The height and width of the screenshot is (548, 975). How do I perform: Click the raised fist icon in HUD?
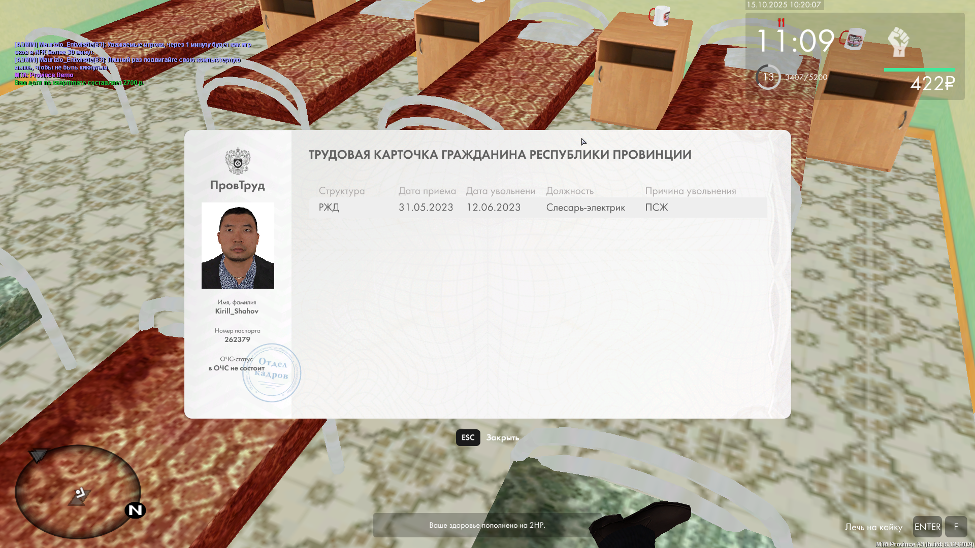click(x=898, y=42)
